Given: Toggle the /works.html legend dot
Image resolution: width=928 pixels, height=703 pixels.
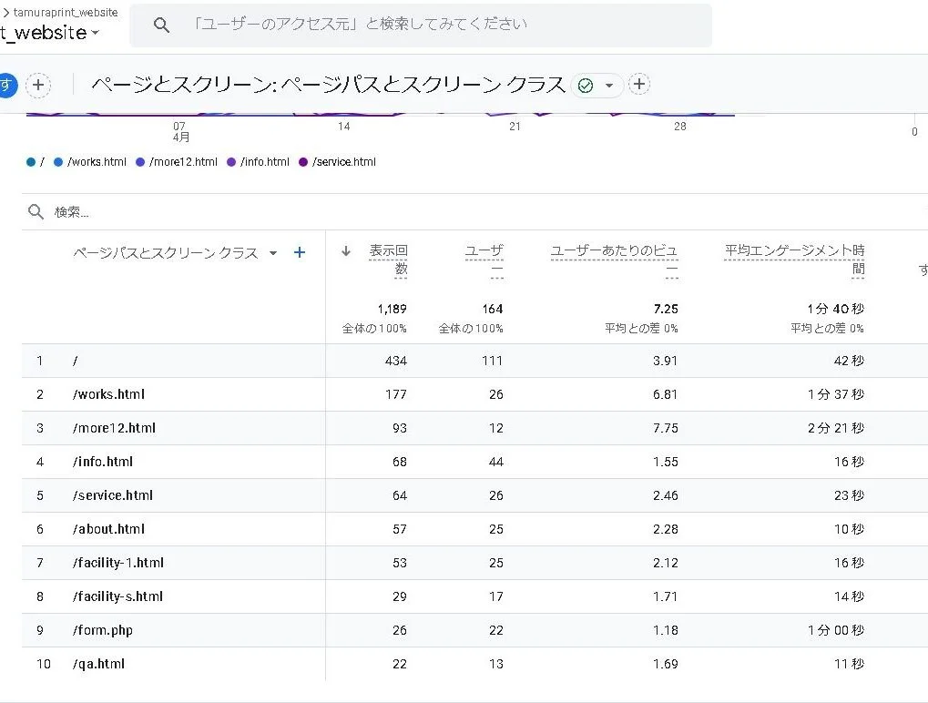Looking at the screenshot, I should pos(58,162).
